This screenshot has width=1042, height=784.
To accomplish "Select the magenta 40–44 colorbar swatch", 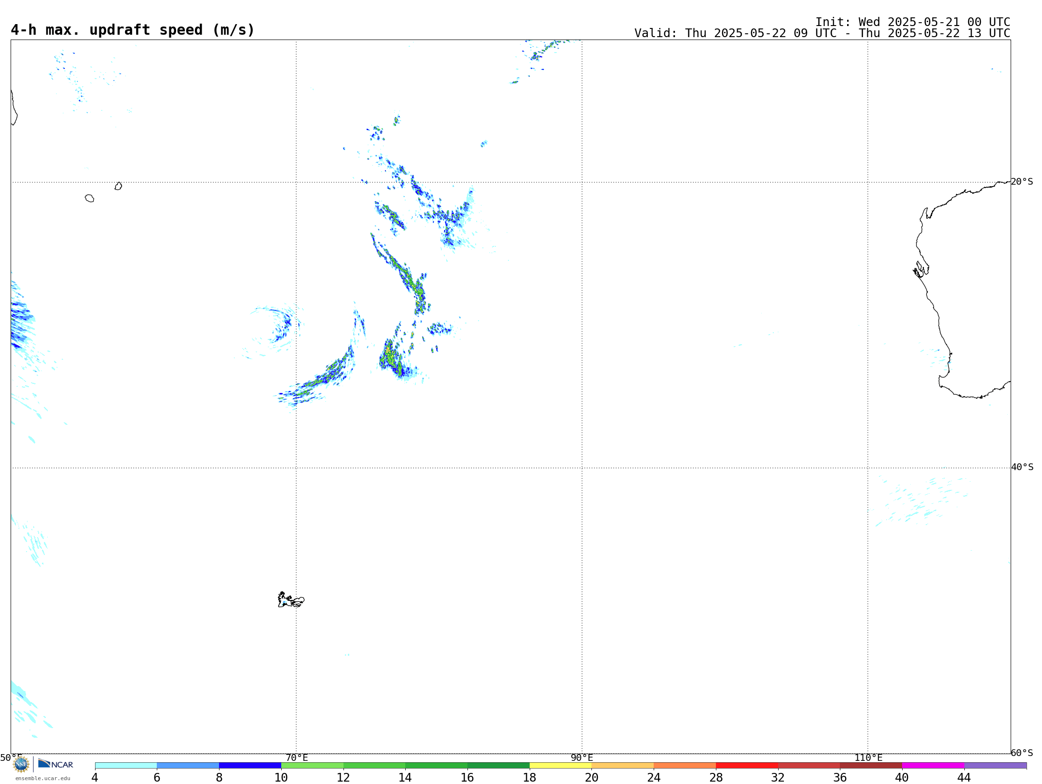I will (x=933, y=765).
